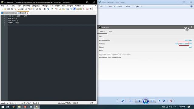Close the details.txt tab with its X
The image size is (194, 109).
coord(28,13)
